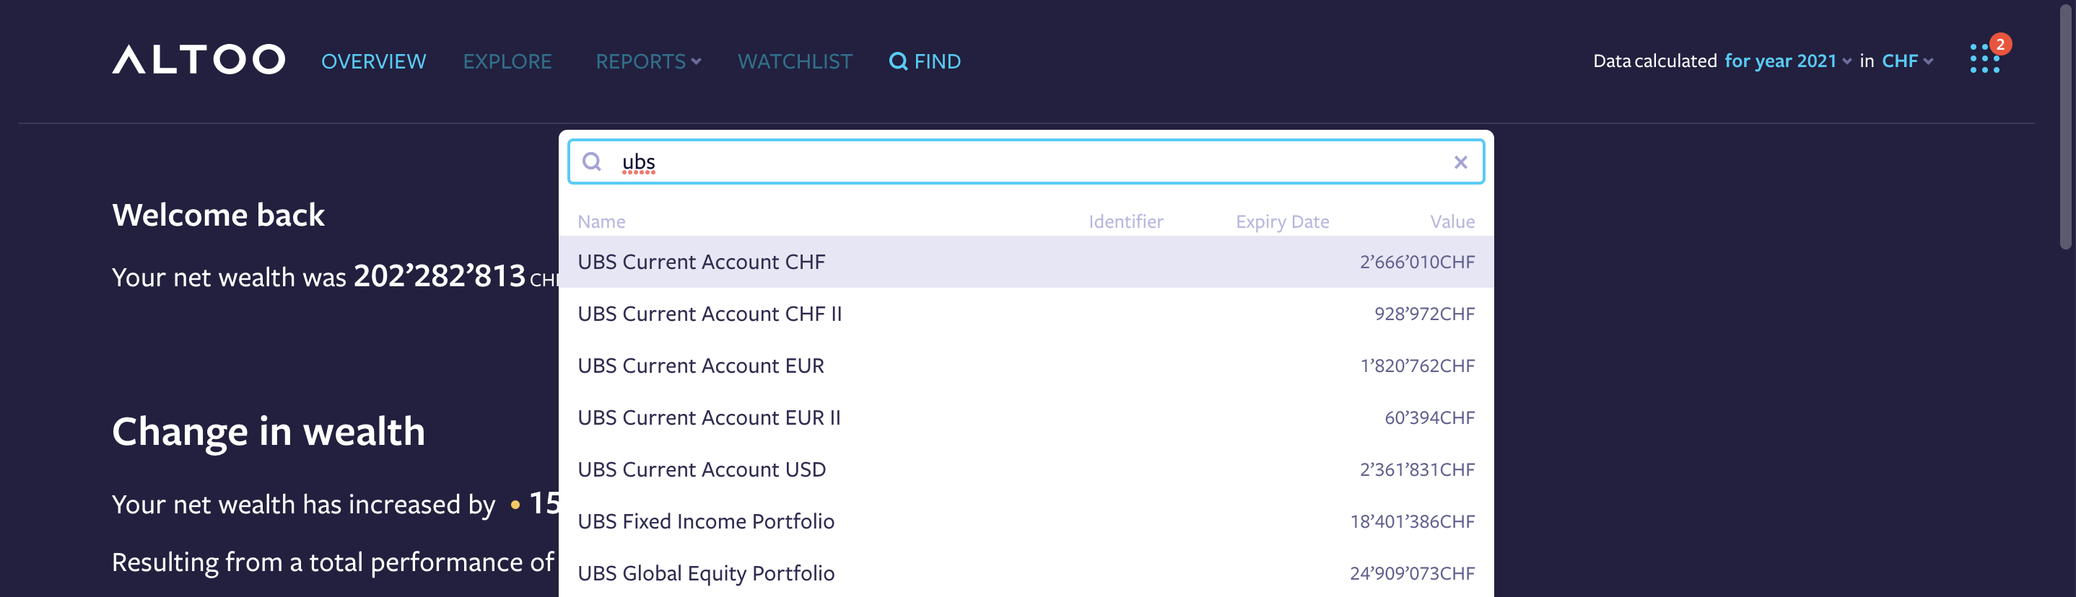The height and width of the screenshot is (597, 2076).
Task: Sort results by the Name column
Action: [601, 221]
